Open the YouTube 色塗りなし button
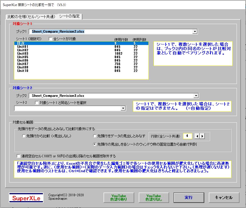Viewport: 246px width, 208px height. [x=154, y=198]
